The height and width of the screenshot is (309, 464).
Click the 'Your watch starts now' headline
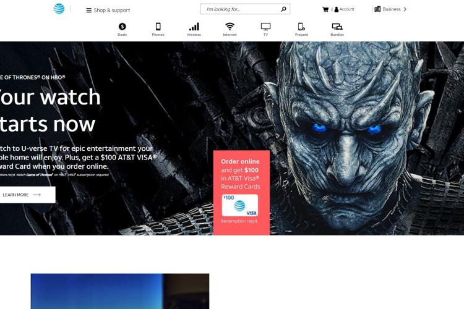pos(49,110)
